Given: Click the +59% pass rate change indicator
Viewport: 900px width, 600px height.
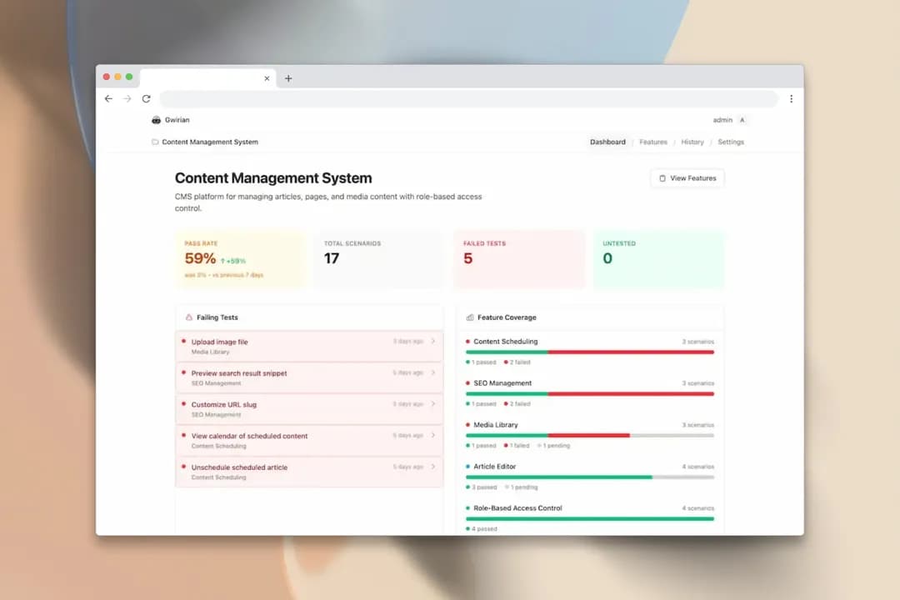Looking at the screenshot, I should click(x=233, y=261).
